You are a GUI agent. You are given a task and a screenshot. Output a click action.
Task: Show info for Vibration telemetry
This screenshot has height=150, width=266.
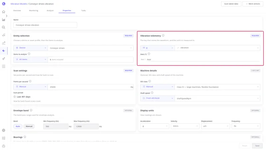click(163, 36)
